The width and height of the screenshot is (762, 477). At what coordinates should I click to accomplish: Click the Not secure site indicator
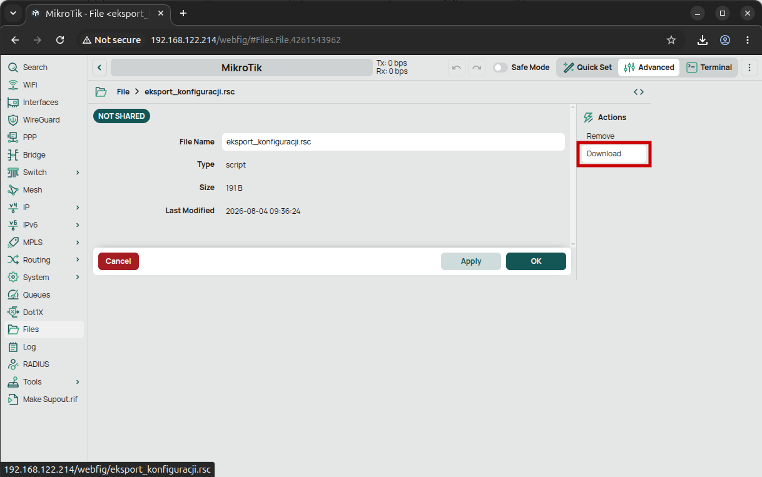(x=112, y=40)
